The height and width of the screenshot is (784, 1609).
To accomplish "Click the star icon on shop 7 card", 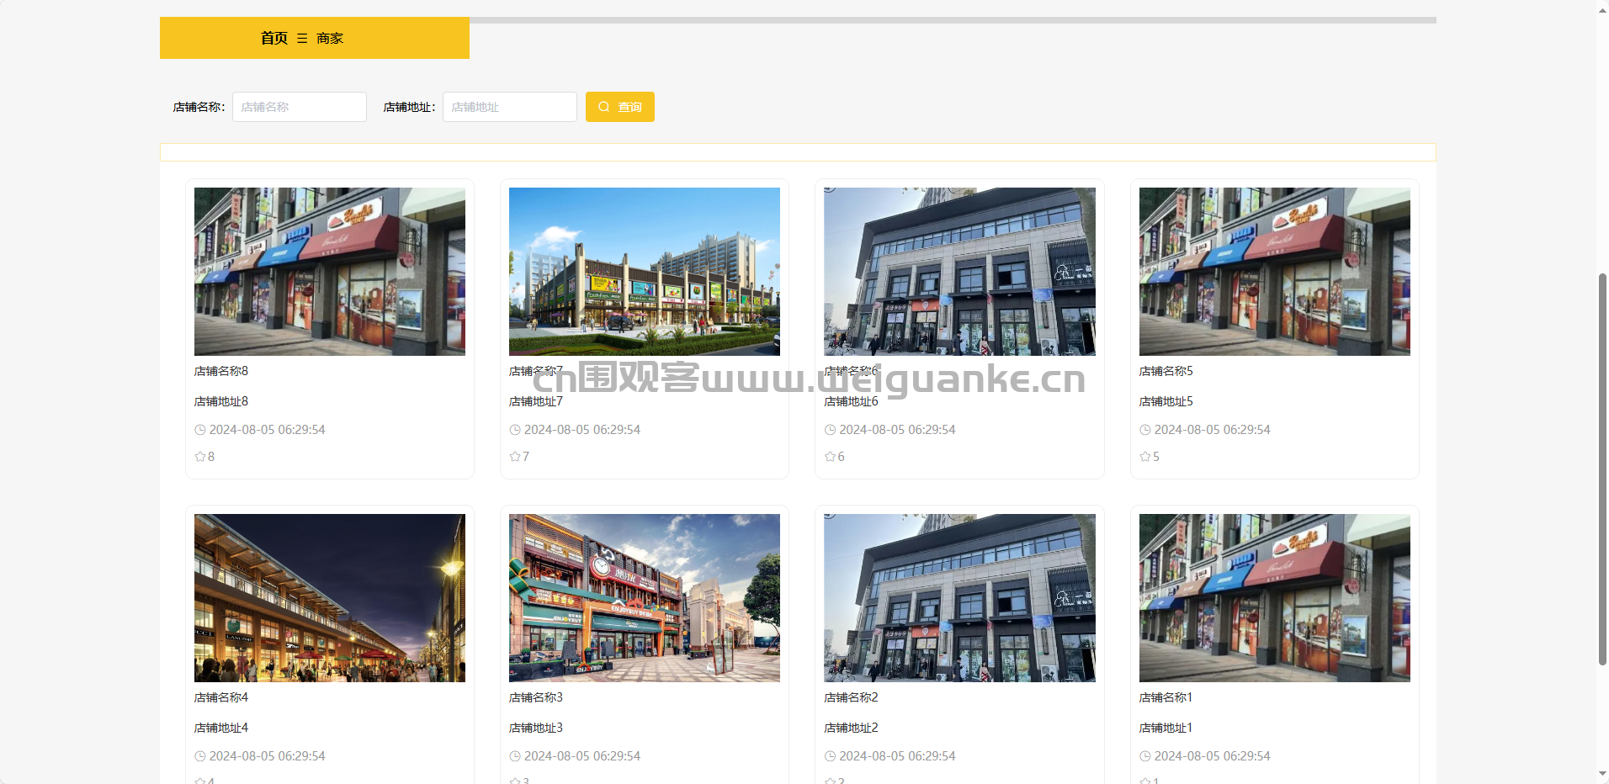I will [x=515, y=457].
